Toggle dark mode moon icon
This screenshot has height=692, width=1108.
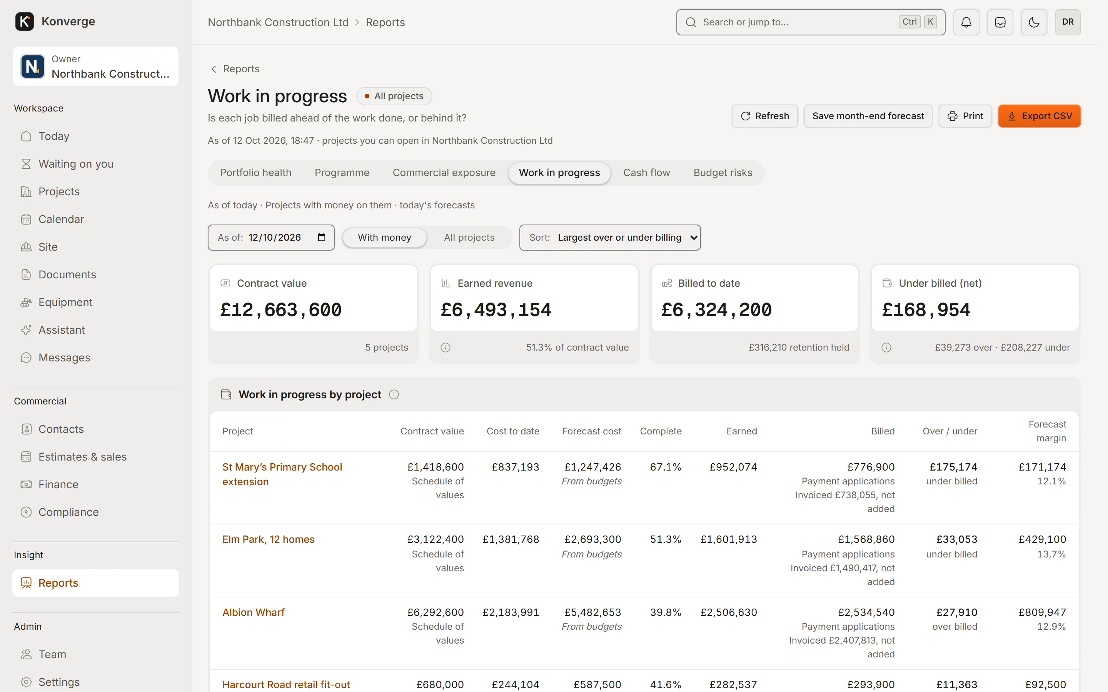pos(1034,22)
